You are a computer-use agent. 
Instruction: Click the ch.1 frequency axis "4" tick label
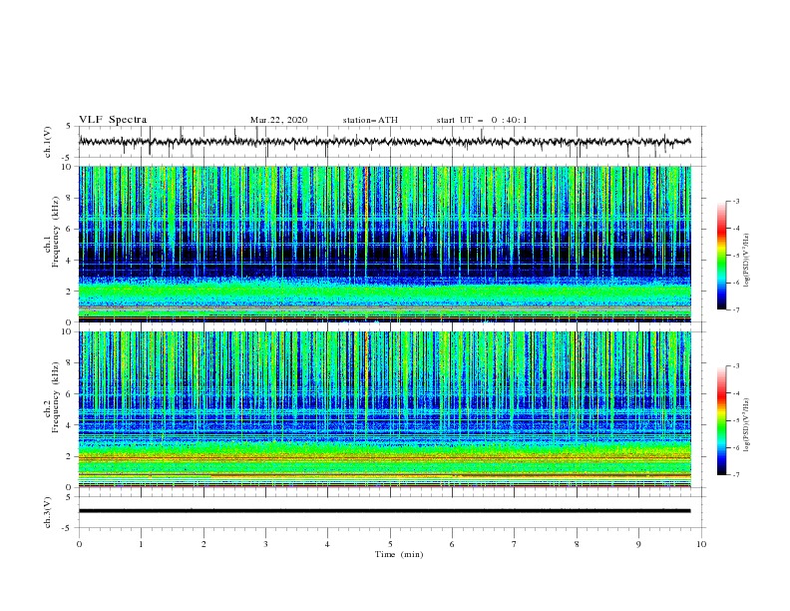click(x=69, y=261)
